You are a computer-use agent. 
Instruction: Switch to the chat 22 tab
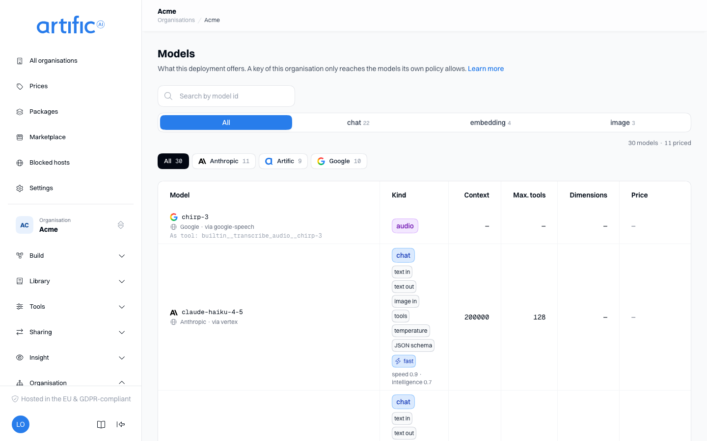coord(358,122)
